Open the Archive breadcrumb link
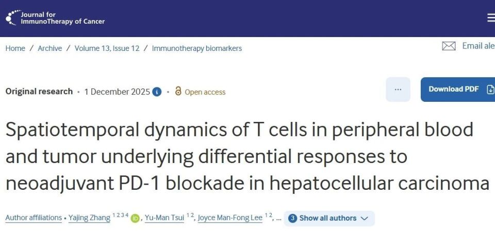The image size is (495, 234). pos(49,48)
